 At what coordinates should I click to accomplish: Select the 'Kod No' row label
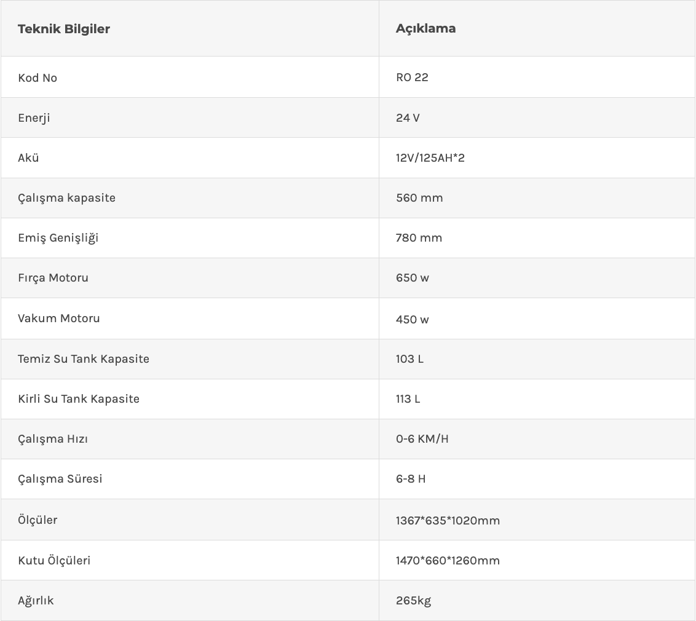tap(38, 77)
